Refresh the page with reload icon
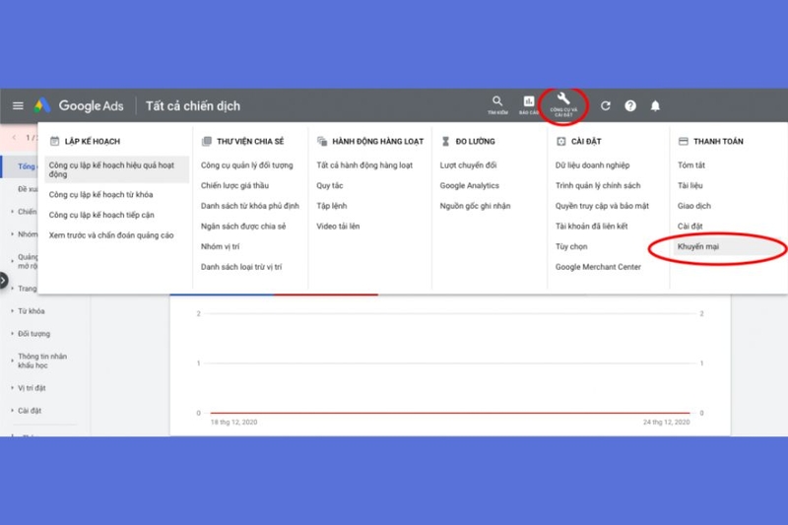 (x=606, y=106)
